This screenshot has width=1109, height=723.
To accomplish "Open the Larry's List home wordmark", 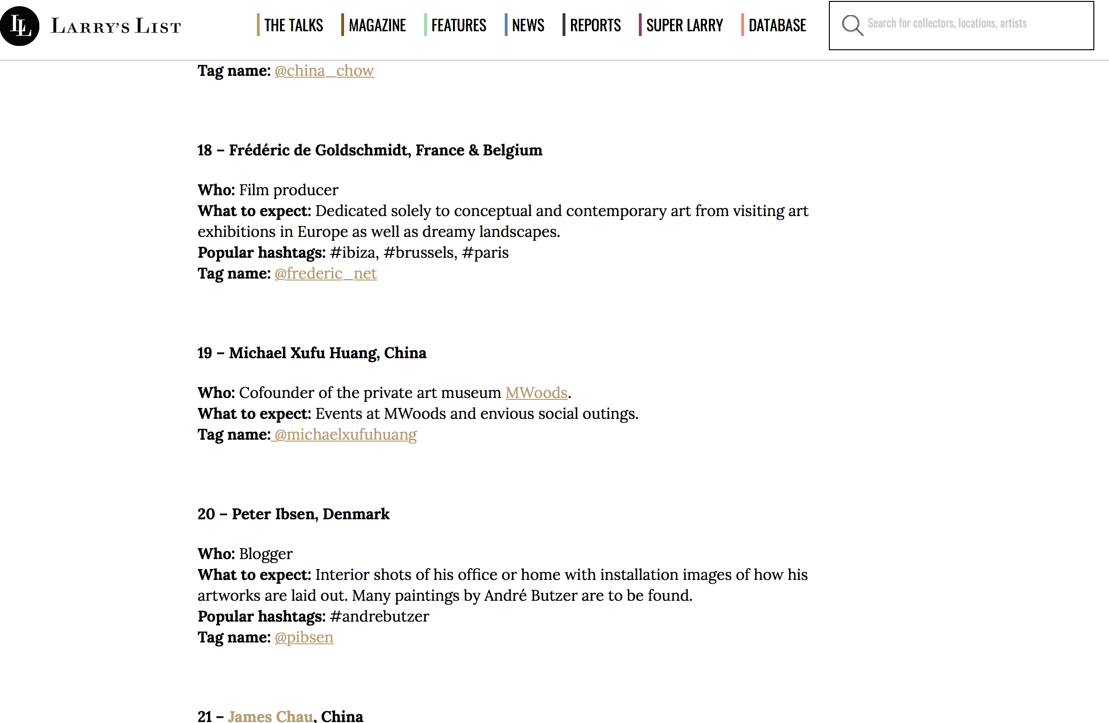I will pyautogui.click(x=116, y=26).
